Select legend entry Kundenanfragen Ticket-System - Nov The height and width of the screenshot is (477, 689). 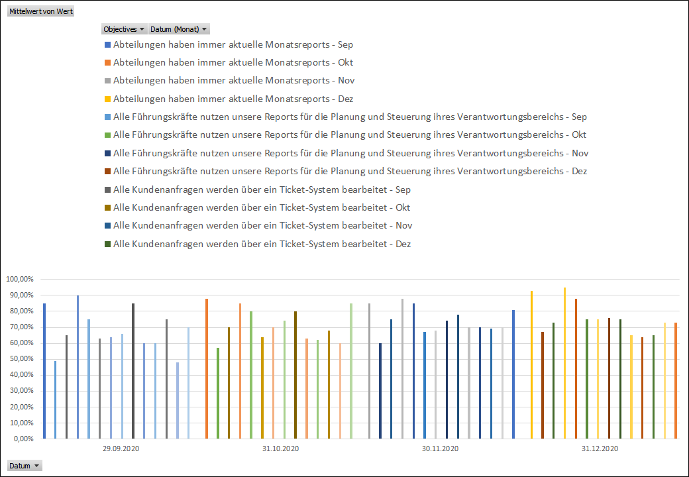258,226
